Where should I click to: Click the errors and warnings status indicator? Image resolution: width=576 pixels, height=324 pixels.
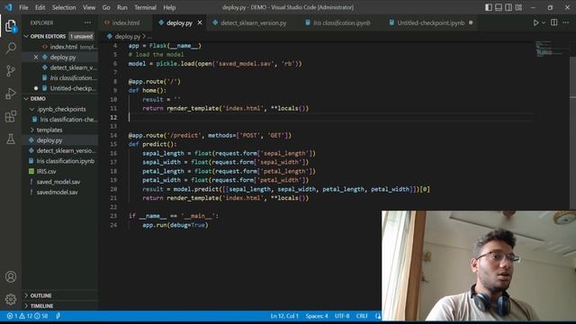(28, 316)
